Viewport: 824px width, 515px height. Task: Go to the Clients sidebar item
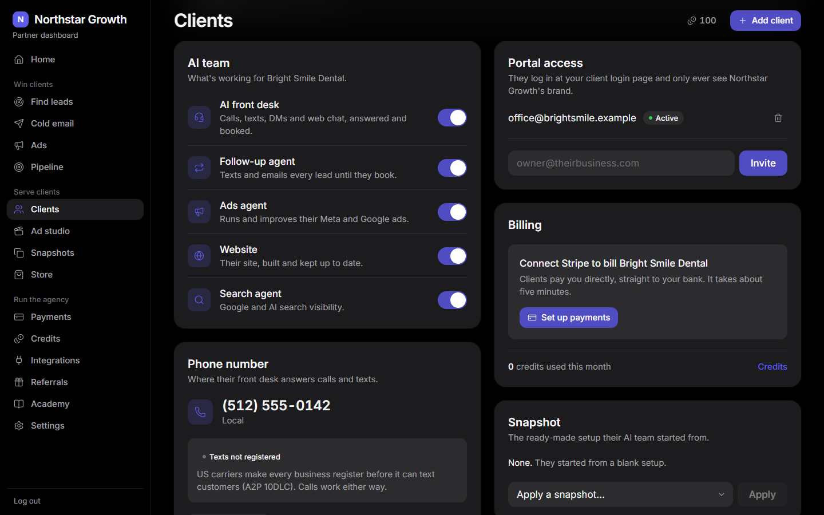tap(75, 209)
